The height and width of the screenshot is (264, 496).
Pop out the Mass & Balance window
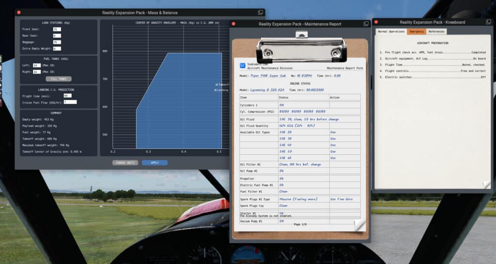261,12
